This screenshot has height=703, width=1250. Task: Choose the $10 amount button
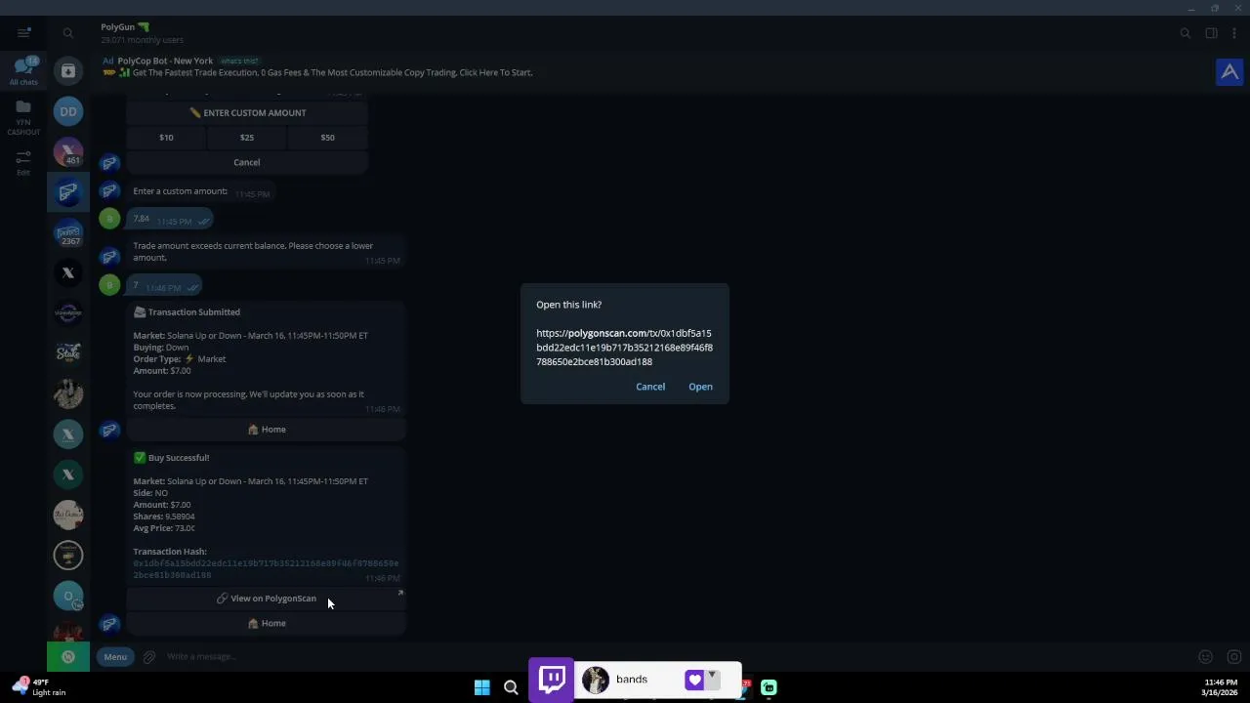tap(166, 138)
